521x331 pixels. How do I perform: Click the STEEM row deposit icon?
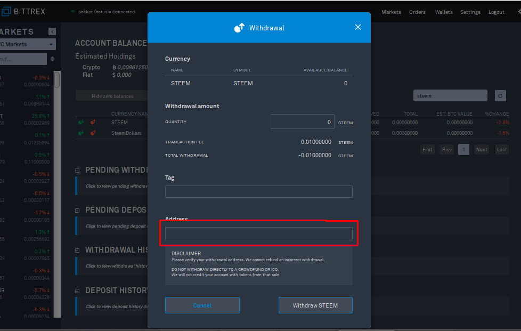pyautogui.click(x=81, y=122)
